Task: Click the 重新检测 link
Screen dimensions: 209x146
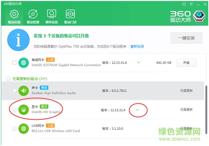Action: tap(137, 46)
